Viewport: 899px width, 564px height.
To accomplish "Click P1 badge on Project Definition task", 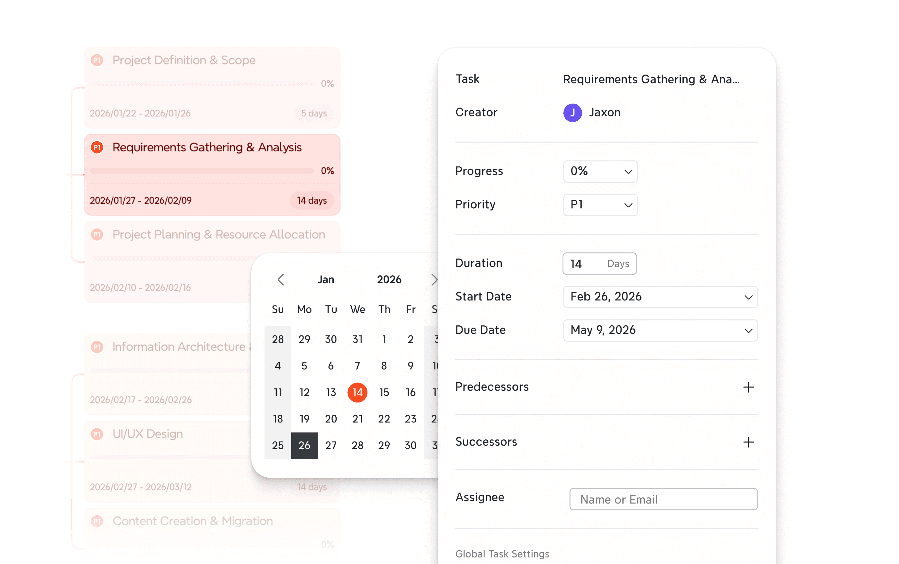I will pos(97,60).
